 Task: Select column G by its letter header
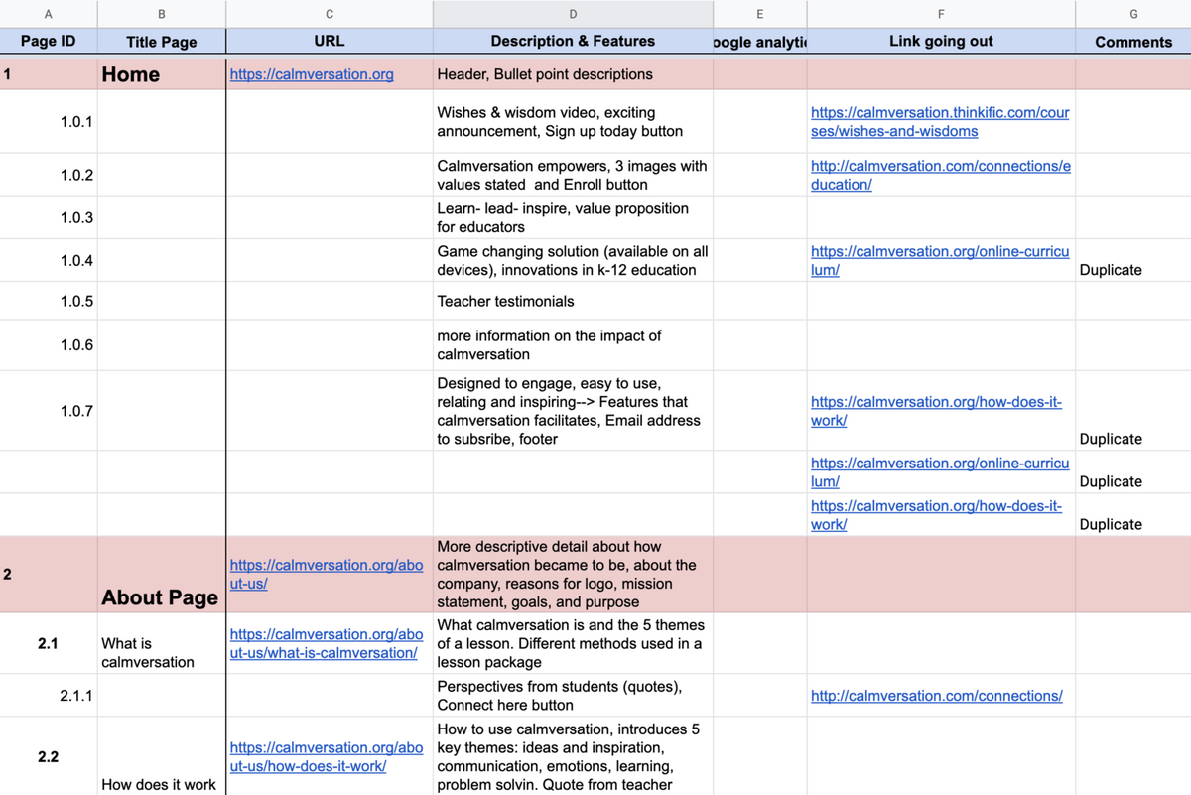pos(1133,14)
